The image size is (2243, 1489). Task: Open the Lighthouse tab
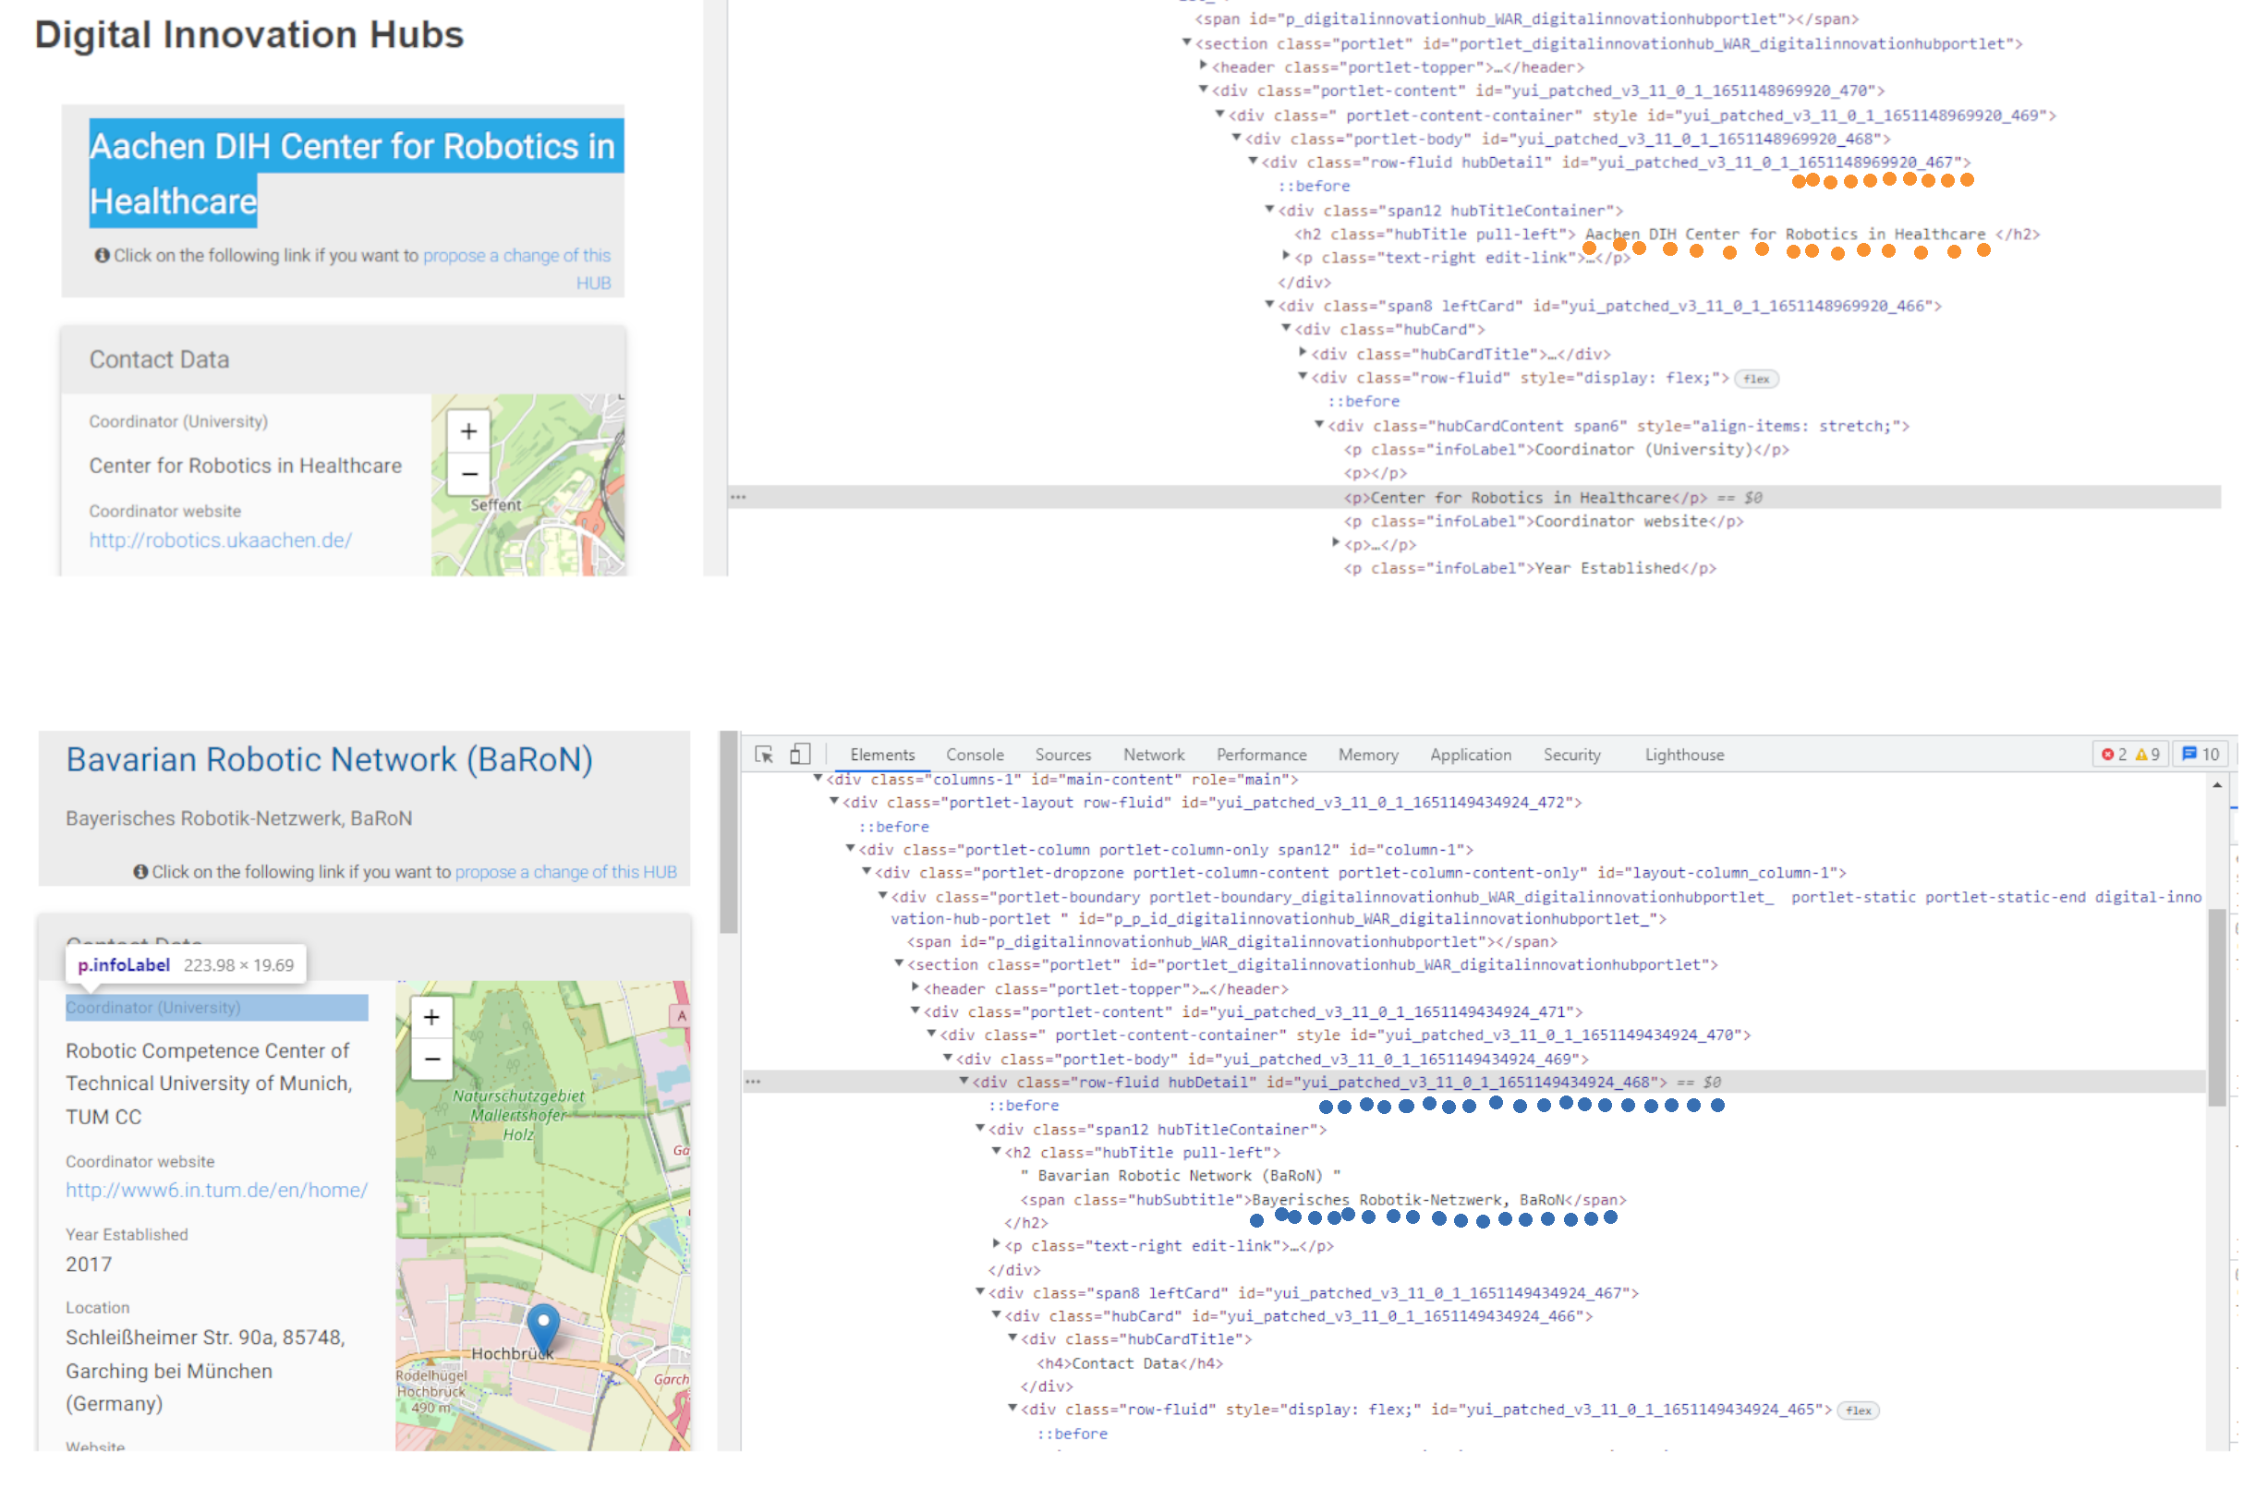click(x=1684, y=755)
